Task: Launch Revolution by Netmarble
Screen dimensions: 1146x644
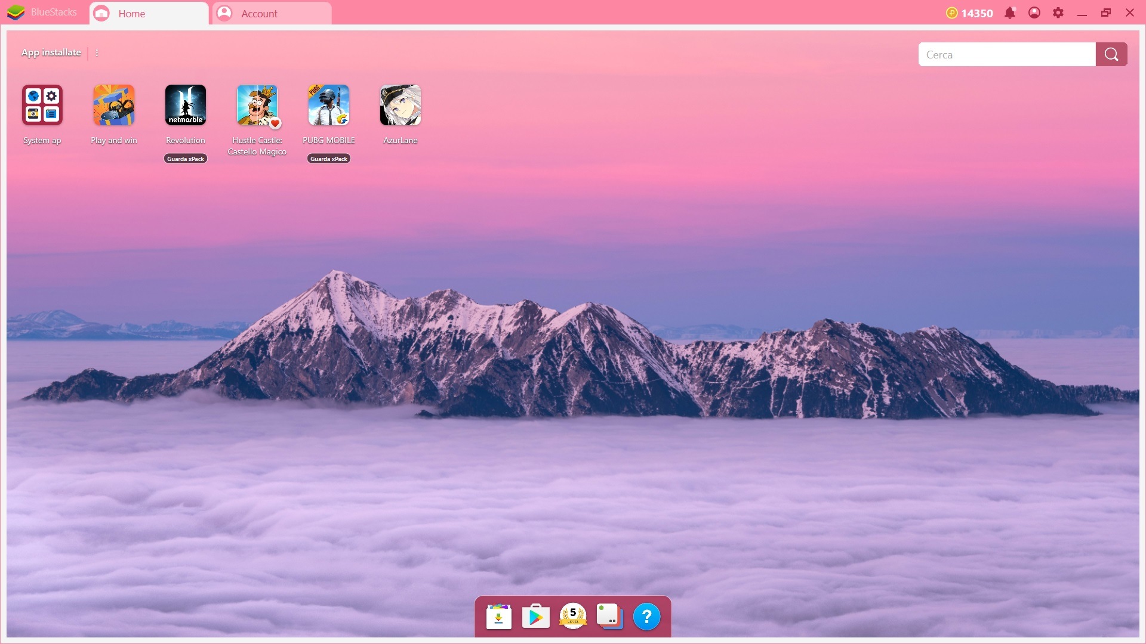Action: (x=185, y=104)
